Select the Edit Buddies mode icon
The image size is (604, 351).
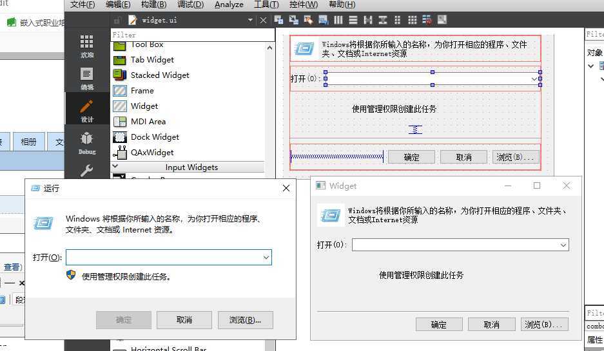point(308,20)
